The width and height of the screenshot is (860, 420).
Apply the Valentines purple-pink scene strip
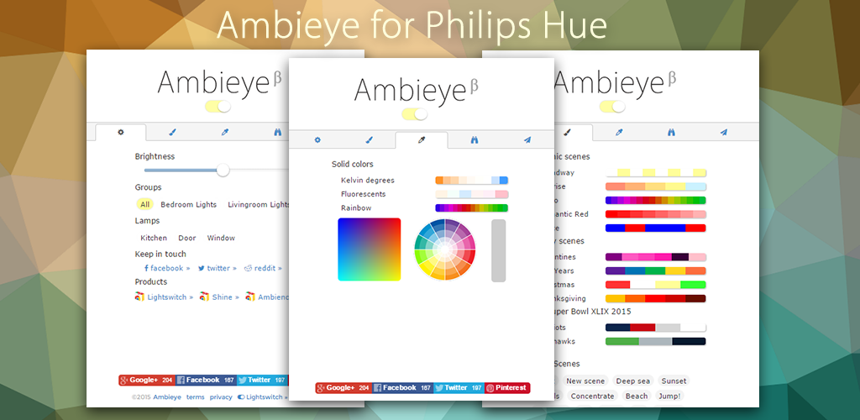tap(655, 256)
